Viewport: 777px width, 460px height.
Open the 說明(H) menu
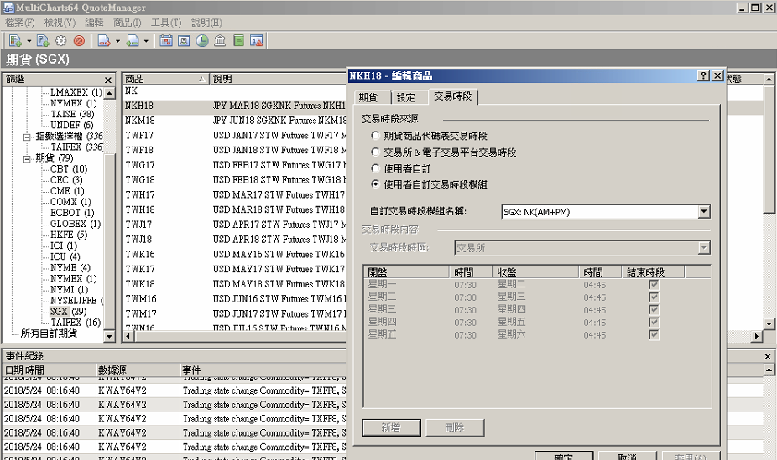click(206, 23)
